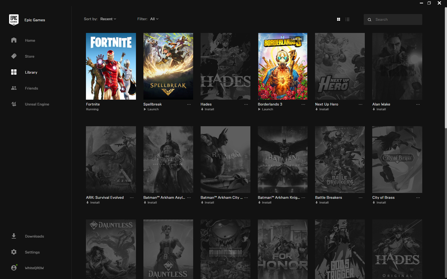Install Batman Arkham City
This screenshot has height=279, width=447.
[x=208, y=202]
